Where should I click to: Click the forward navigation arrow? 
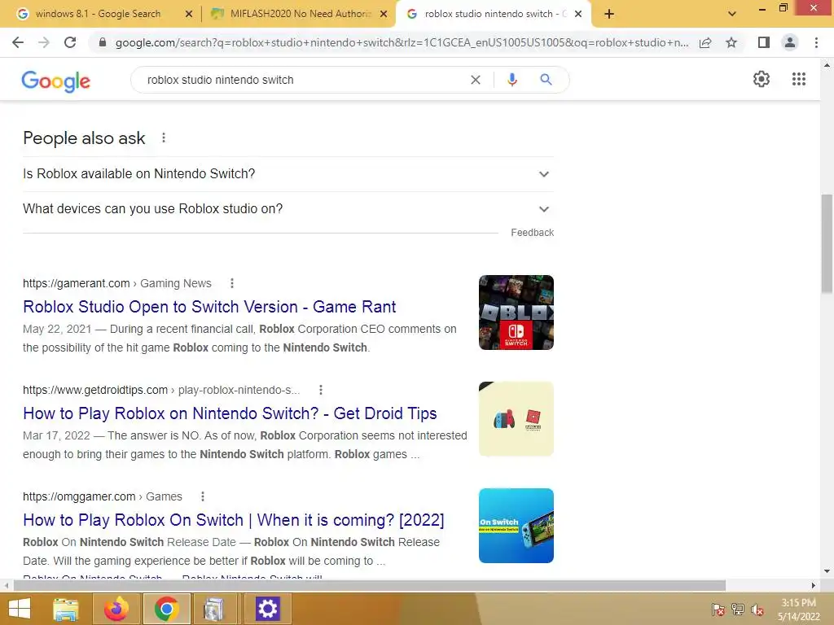44,42
